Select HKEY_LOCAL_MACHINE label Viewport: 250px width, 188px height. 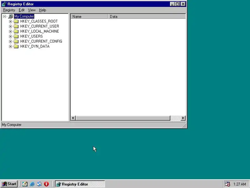(40, 31)
